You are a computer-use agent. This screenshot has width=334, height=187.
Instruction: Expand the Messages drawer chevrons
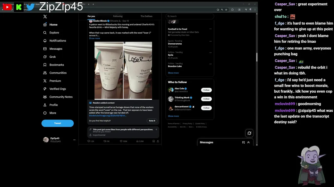[248, 143]
